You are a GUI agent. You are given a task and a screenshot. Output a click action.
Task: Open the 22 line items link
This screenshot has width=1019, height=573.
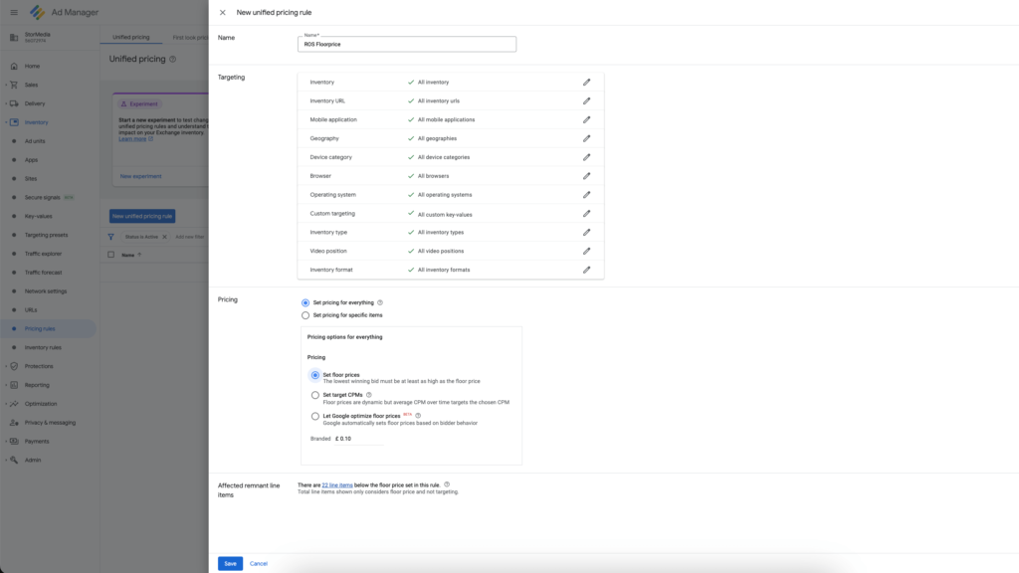tap(337, 484)
